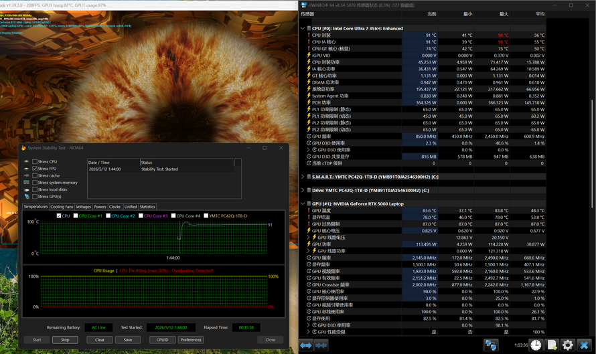The width and height of the screenshot is (596, 354).
Task: Expand the GPU 线路功率 row
Action: pyautogui.click(x=308, y=251)
